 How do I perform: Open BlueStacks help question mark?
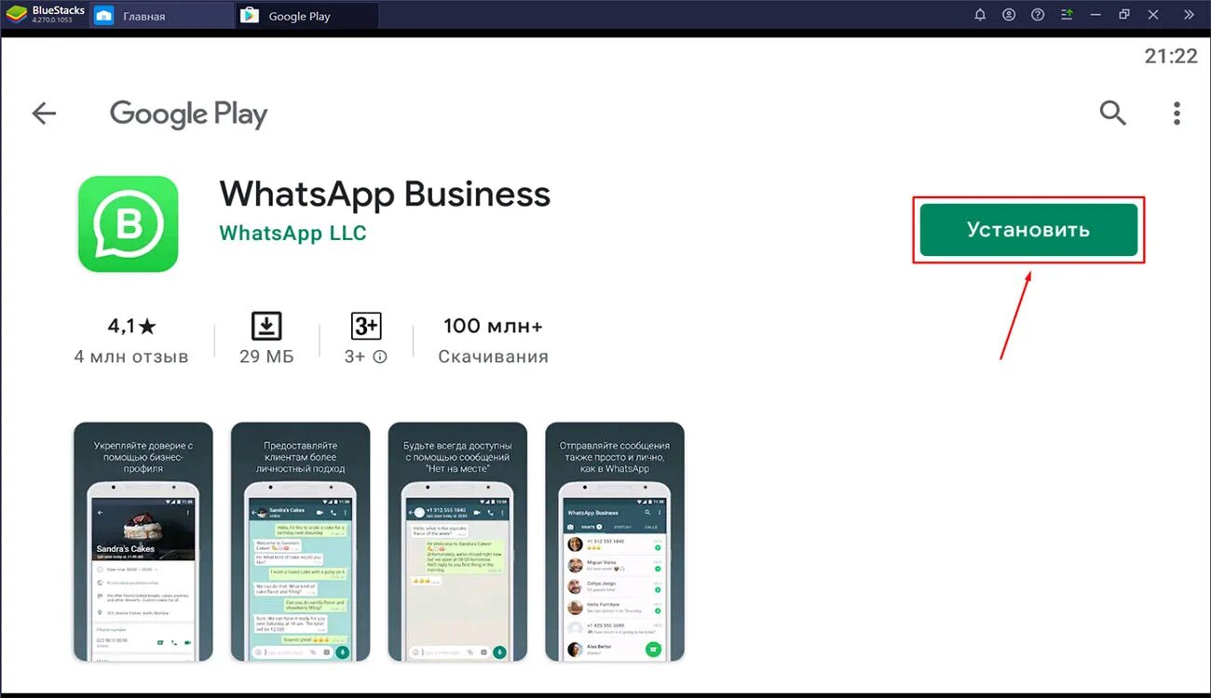[1038, 15]
